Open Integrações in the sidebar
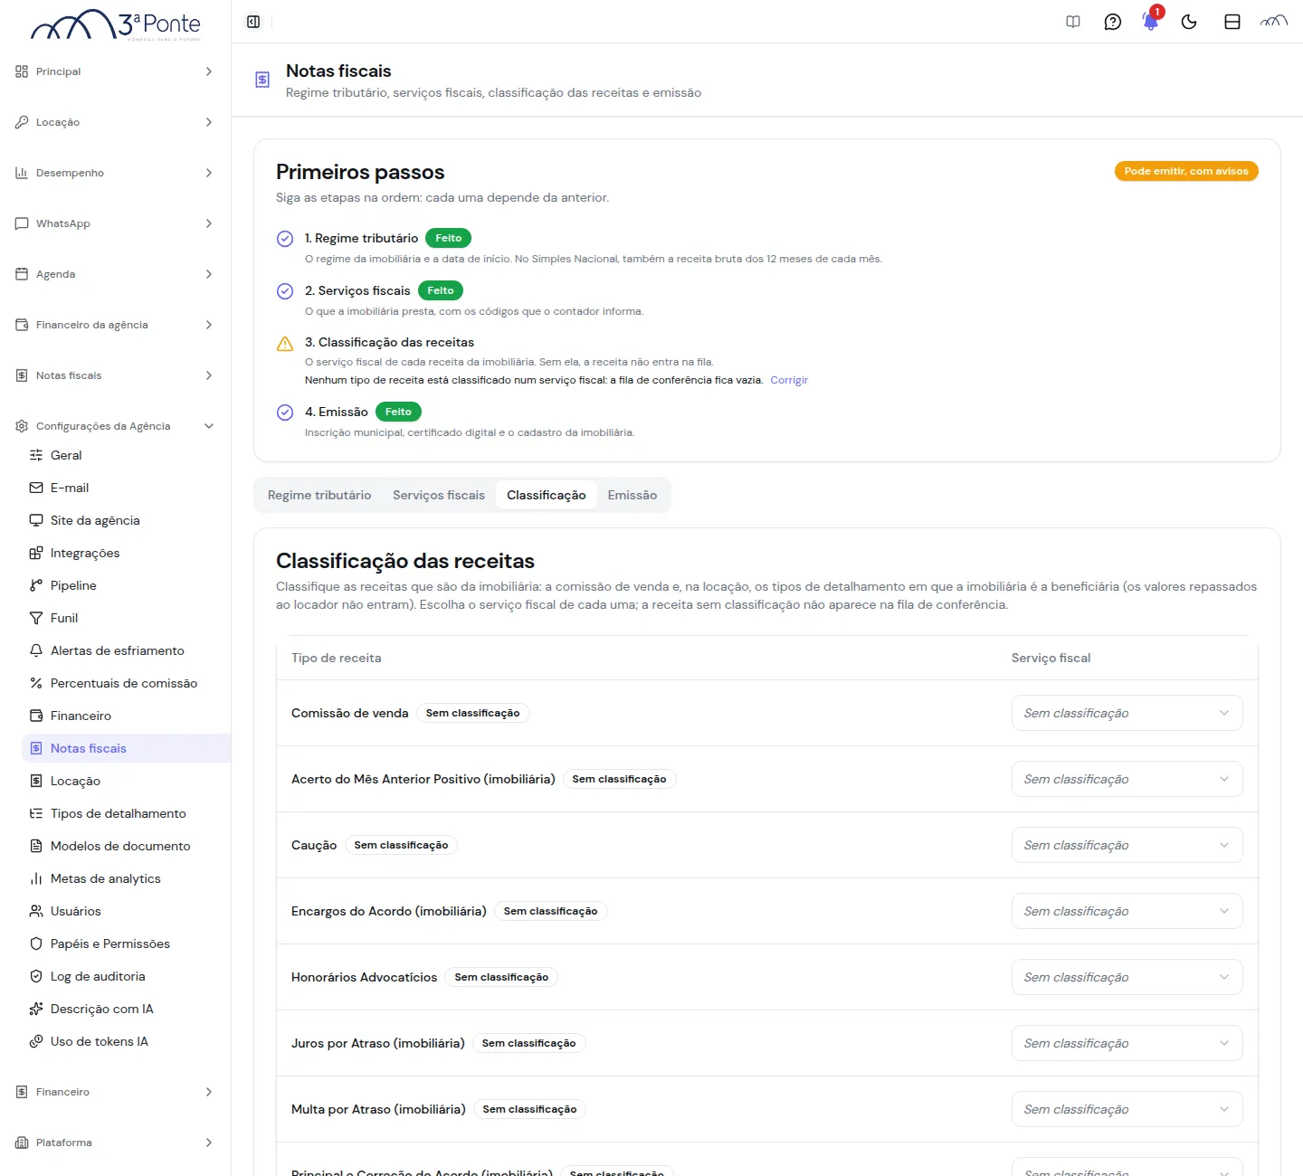 coord(127,553)
